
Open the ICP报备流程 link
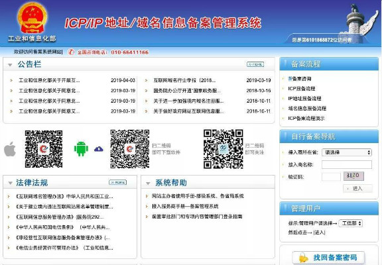pyautogui.click(x=302, y=88)
